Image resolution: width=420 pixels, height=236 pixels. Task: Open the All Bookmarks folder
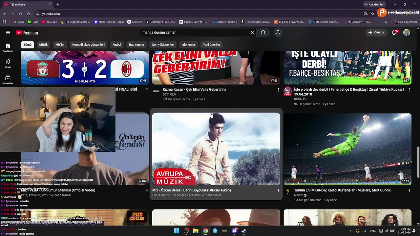(x=406, y=22)
